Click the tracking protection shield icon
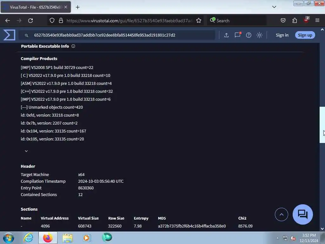This screenshot has width=325, height=244. click(x=52, y=21)
